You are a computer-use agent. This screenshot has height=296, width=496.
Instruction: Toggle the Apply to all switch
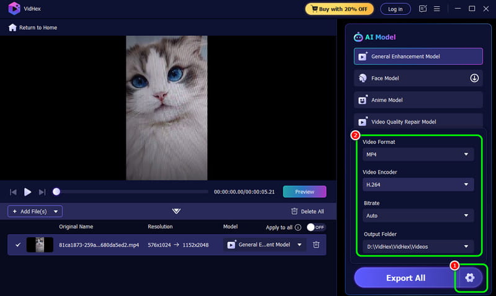tap(315, 227)
